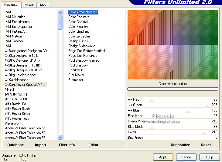The image size is (222, 162).
Task: Adjust the -/+ Blue slider
Action: pyautogui.click(x=172, y=110)
